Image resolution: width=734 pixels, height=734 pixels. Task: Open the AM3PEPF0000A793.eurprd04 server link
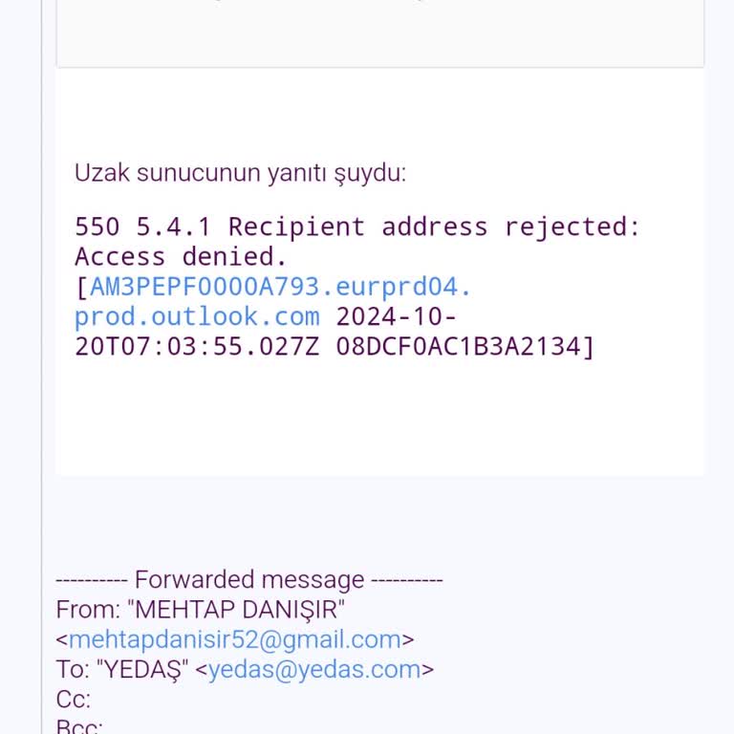280,287
